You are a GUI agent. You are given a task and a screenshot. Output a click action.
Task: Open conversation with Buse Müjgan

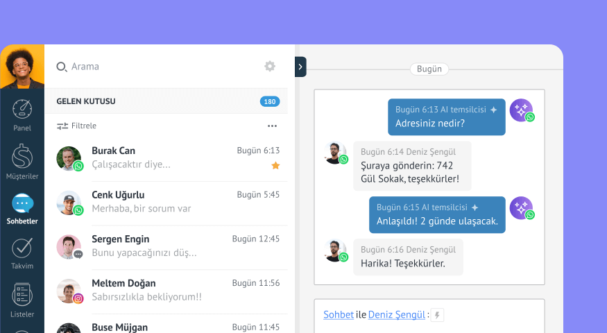[168, 325]
